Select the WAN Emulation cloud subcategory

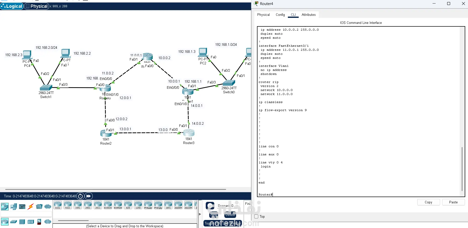pyautogui.click(x=48, y=221)
